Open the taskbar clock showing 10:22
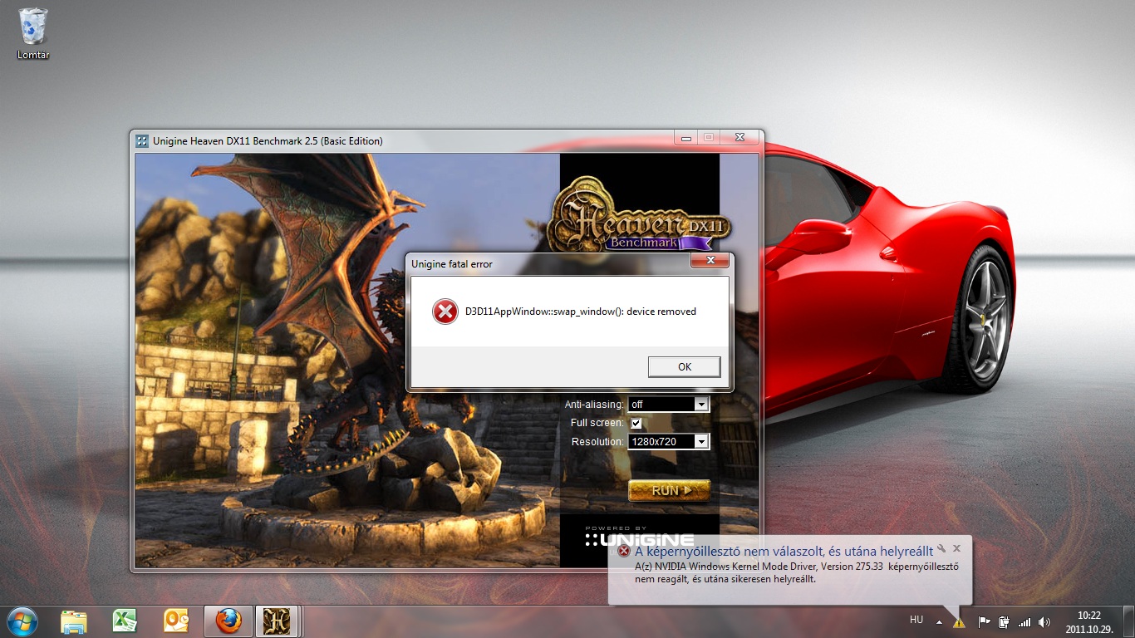1135x638 pixels. coord(1088,621)
